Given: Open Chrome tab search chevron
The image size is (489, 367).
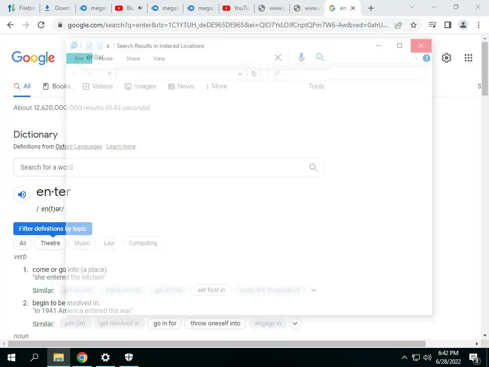Looking at the screenshot, I should 412,7.
